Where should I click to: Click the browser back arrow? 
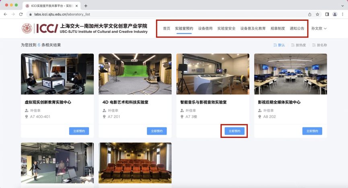click(5, 14)
